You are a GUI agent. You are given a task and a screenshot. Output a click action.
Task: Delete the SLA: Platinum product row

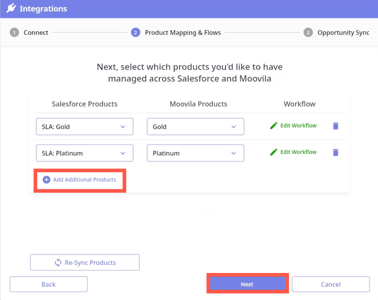point(336,153)
